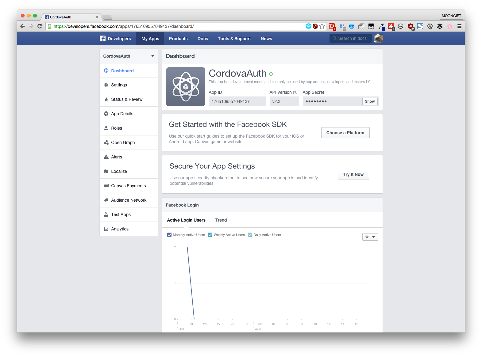The image size is (482, 357).
Task: Click the Analytics chart icon
Action: coord(106,229)
